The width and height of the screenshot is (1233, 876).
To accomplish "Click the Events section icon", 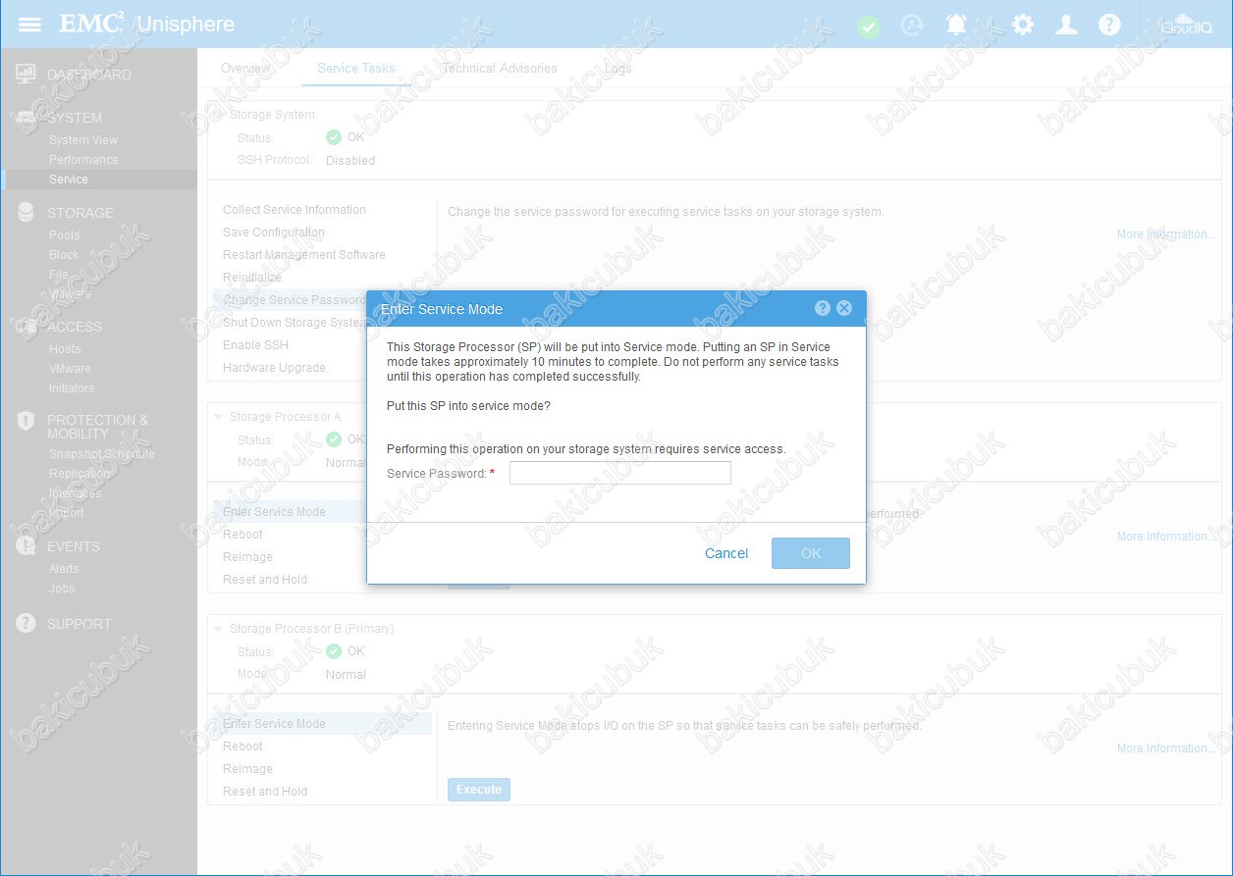I will pyautogui.click(x=27, y=546).
